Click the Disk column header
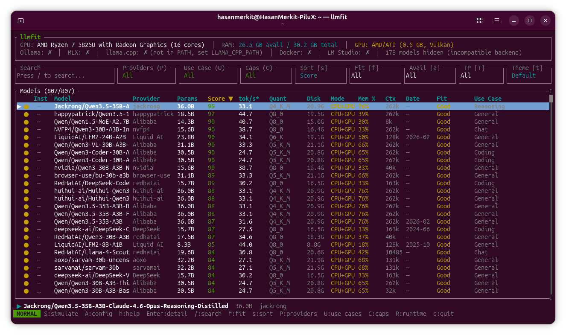566x335 pixels. 314,99
